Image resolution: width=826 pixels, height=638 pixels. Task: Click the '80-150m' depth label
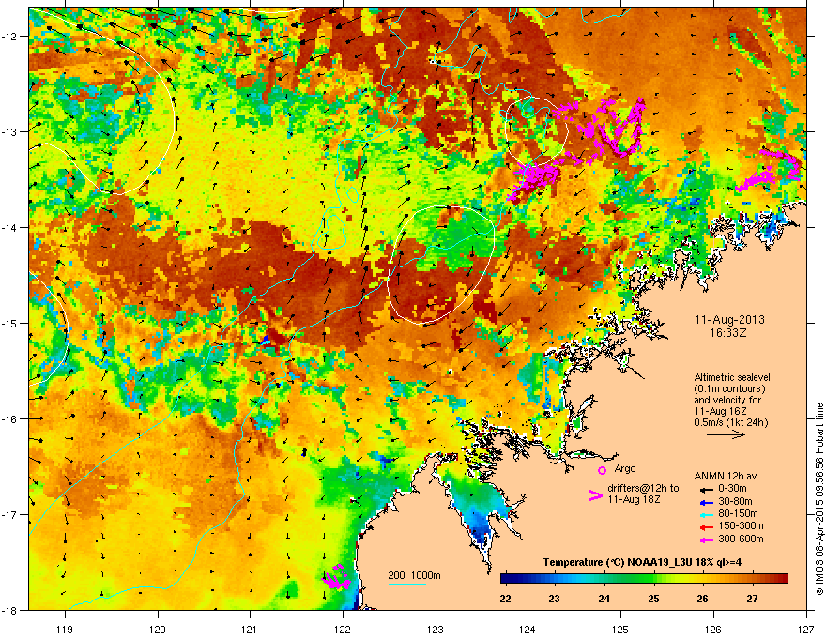pyautogui.click(x=738, y=514)
